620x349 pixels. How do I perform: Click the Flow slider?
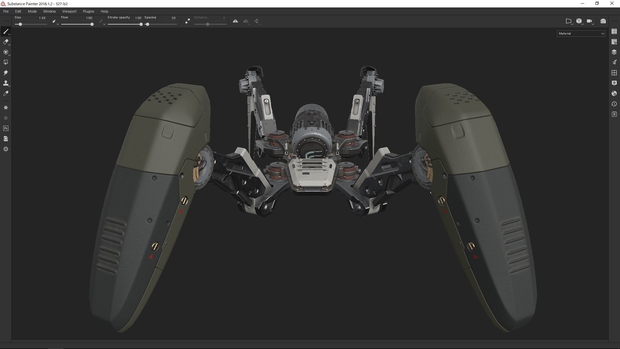coord(77,24)
